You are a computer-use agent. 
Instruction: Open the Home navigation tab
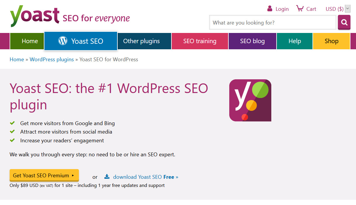27,41
